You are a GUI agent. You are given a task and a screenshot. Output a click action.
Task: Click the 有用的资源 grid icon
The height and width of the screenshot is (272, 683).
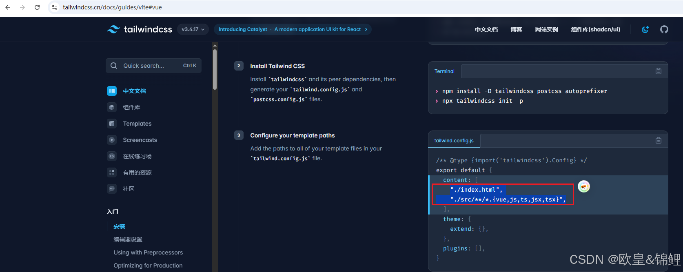[112, 172]
